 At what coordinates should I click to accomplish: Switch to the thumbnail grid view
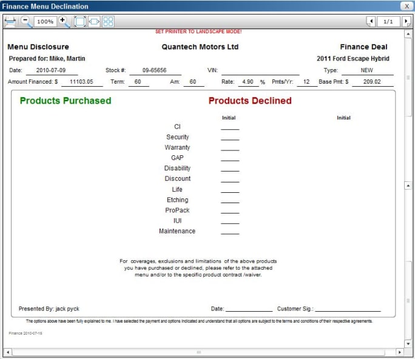(x=108, y=22)
